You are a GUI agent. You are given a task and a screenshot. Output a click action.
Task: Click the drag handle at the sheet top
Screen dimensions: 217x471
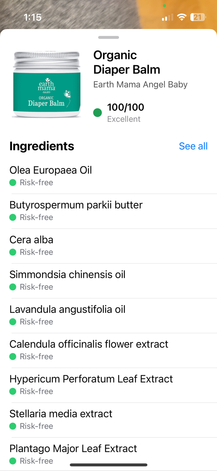[108, 37]
